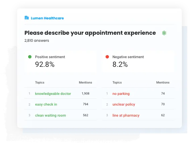Open the Lumen Healthcare link
The height and width of the screenshot is (143, 191).
coord(47,18)
